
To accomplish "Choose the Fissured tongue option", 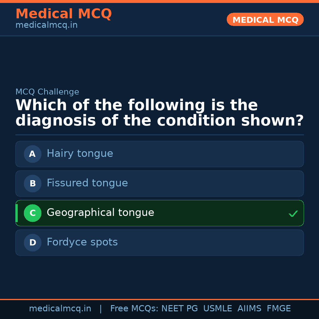I will pos(87,183).
